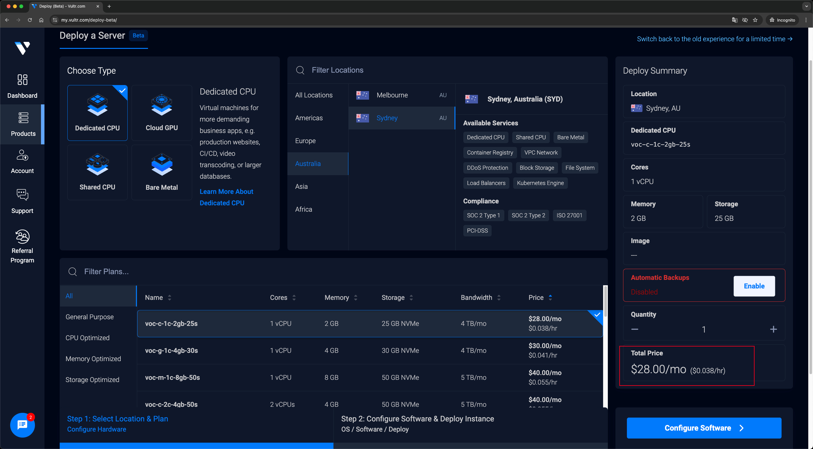The image size is (813, 449).
Task: Open the Referral Program icon
Action: click(x=22, y=236)
